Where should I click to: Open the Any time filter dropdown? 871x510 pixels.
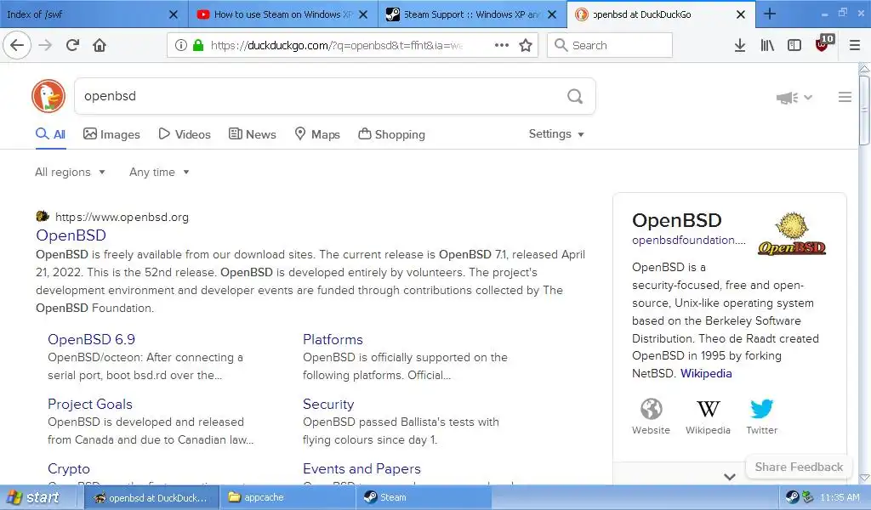[159, 172]
